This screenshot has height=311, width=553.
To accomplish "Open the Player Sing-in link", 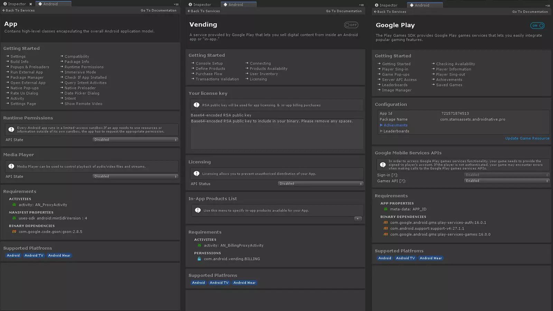I will point(395,69).
